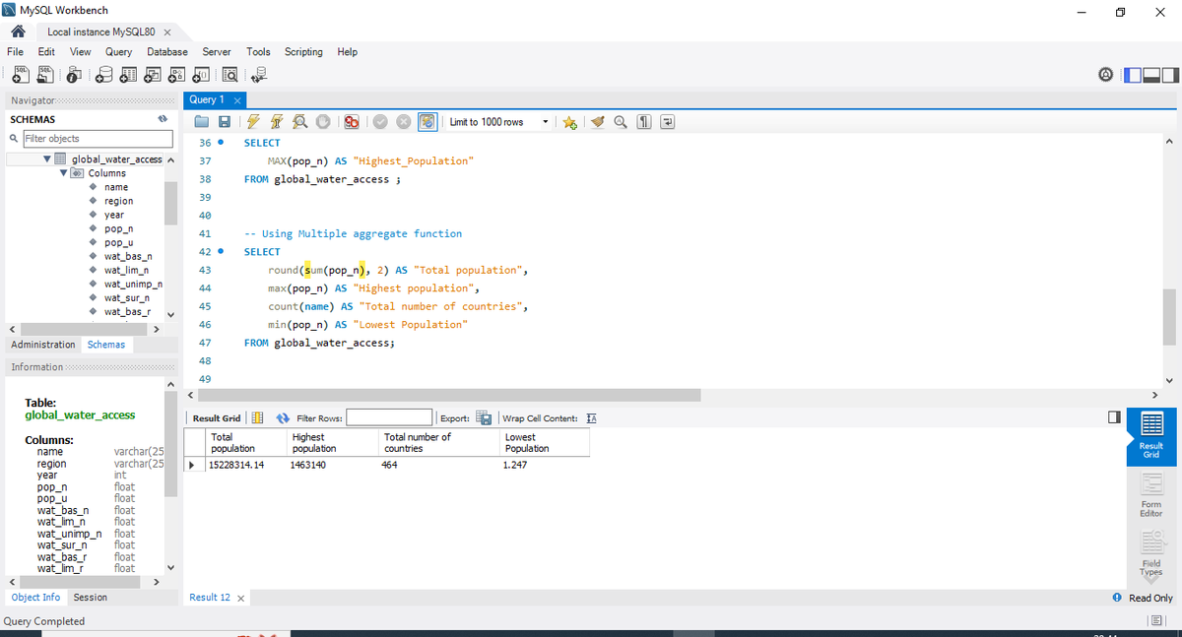Open the Database menu
The width and height of the screenshot is (1182, 637).
(167, 51)
